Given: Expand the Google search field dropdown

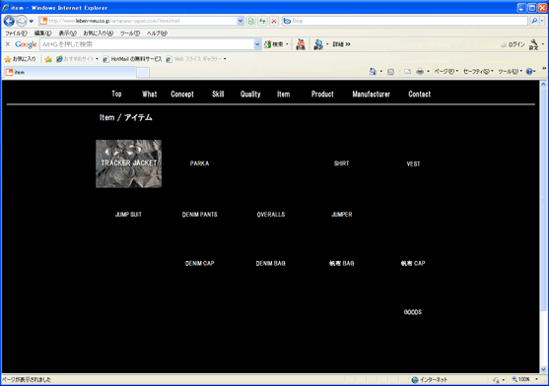Looking at the screenshot, I should coord(257,44).
